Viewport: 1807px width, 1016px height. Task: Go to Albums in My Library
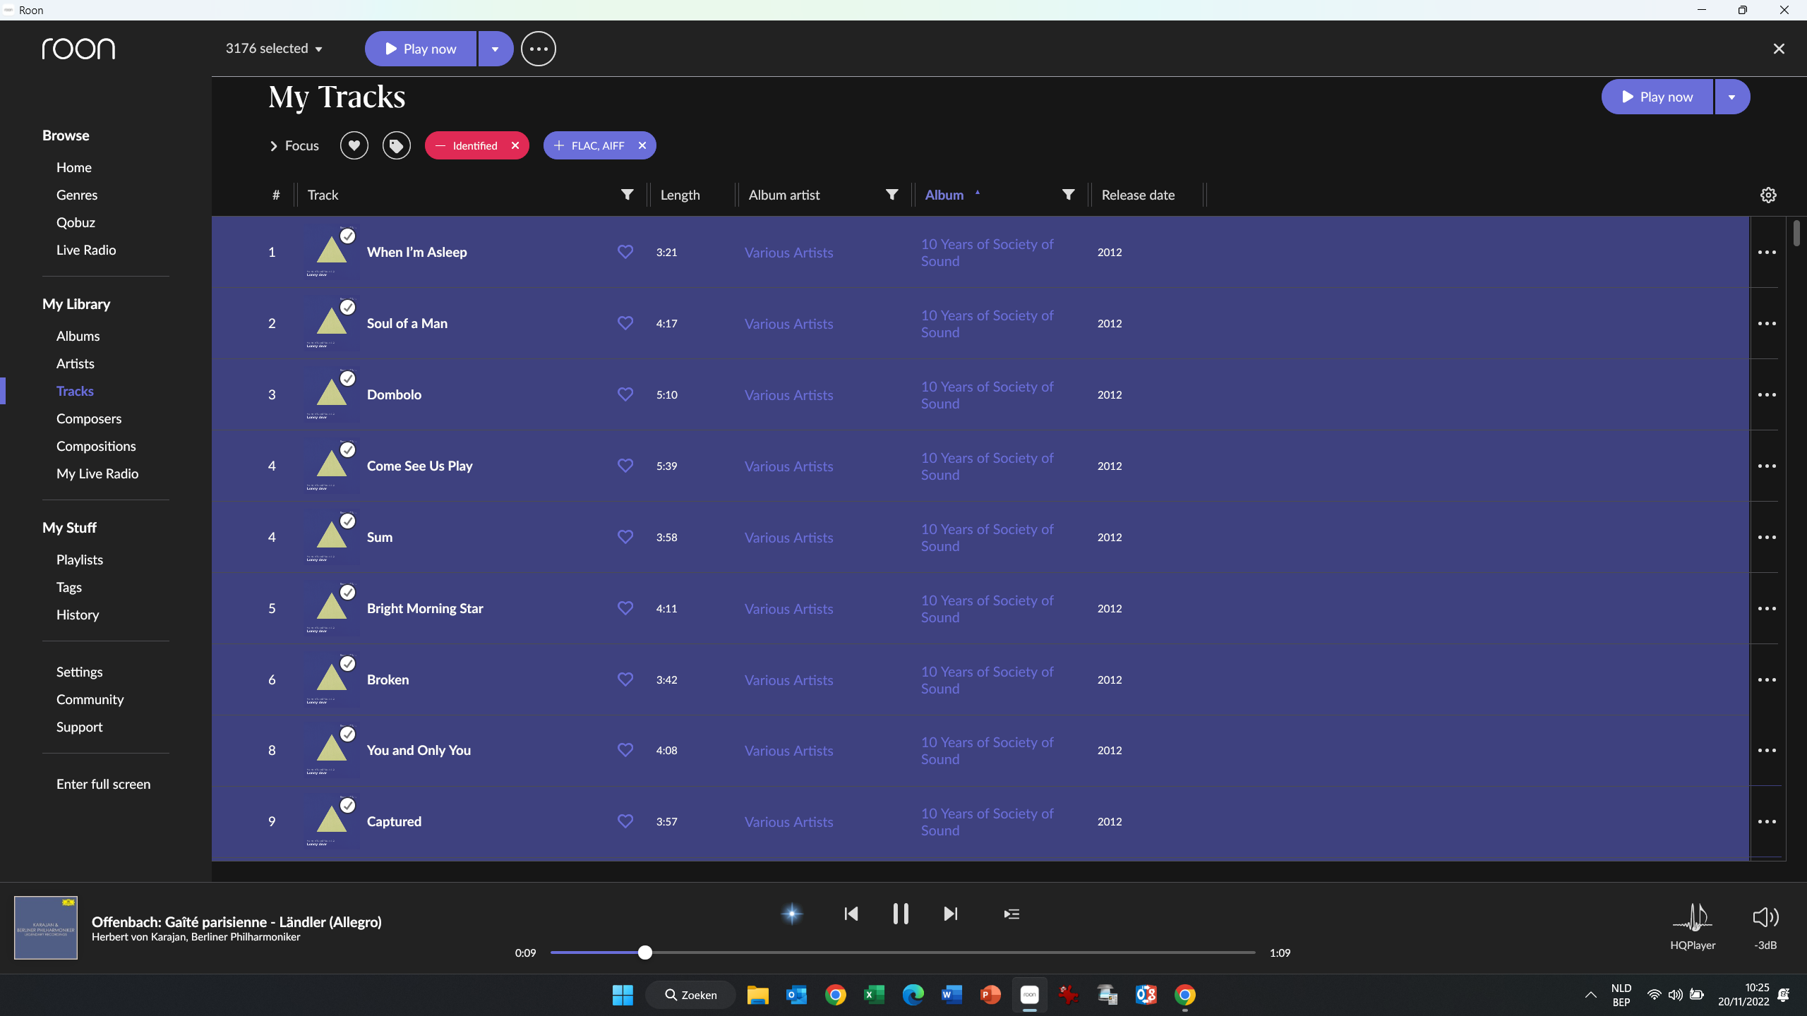(78, 336)
